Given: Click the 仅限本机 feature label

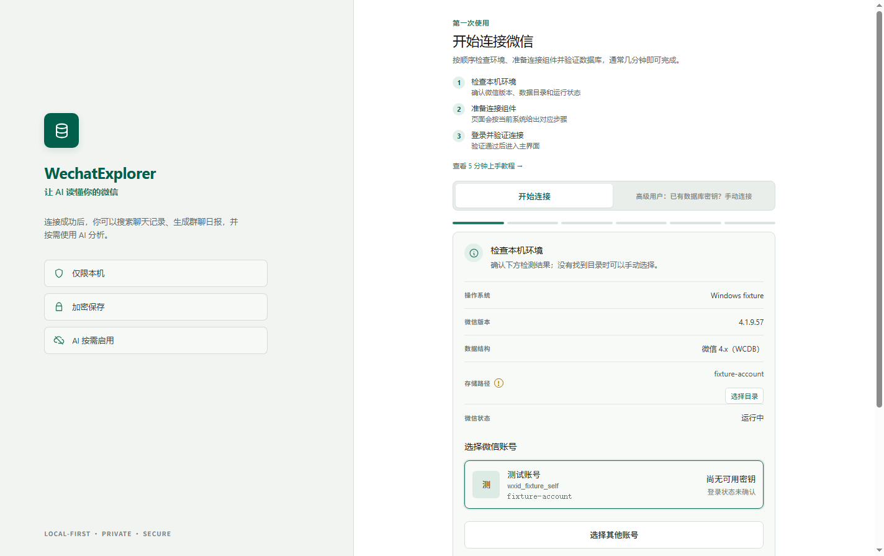Looking at the screenshot, I should click(x=88, y=273).
